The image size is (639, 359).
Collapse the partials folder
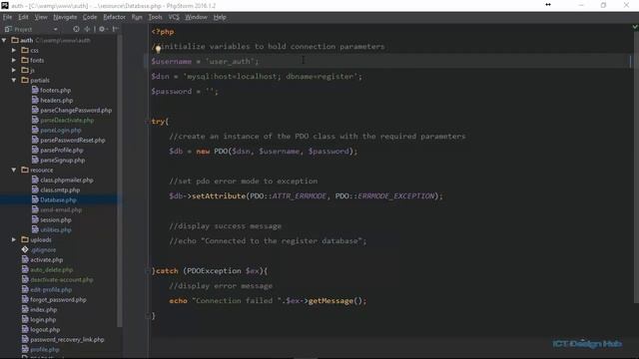coord(14,80)
